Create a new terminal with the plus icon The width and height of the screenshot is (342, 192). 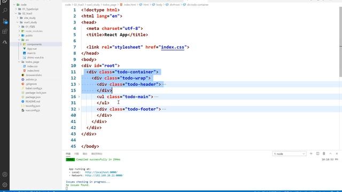pos(311,154)
